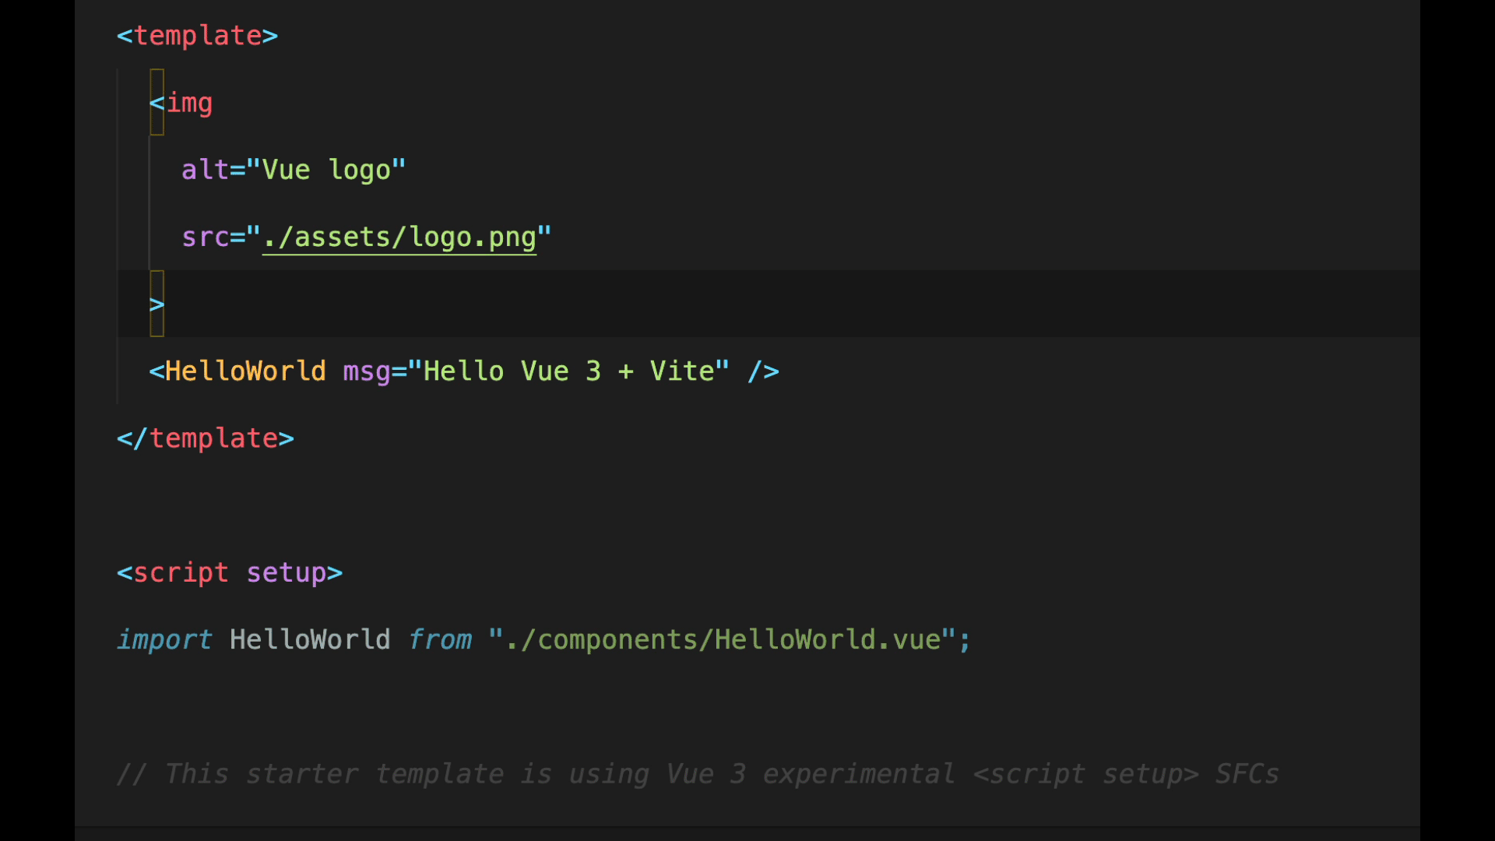Click the "Vue logo" string value
The height and width of the screenshot is (841, 1495).
[x=326, y=170]
